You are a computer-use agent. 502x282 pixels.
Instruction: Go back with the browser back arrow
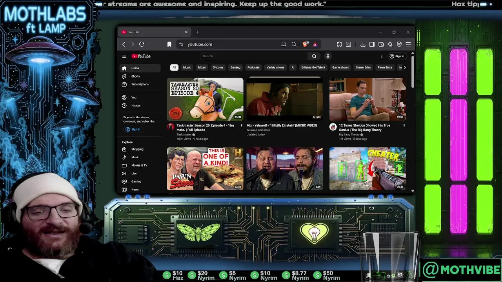pyautogui.click(x=124, y=44)
